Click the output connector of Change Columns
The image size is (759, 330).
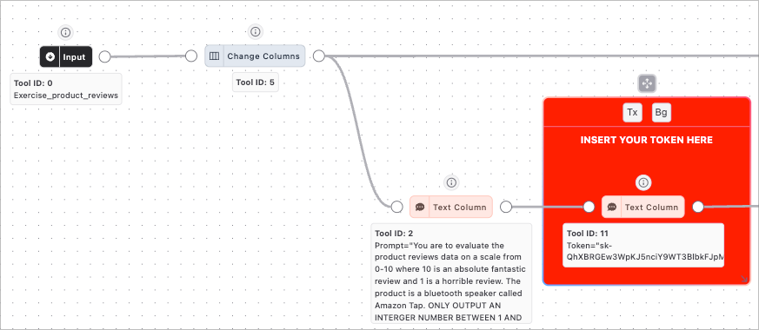(318, 56)
